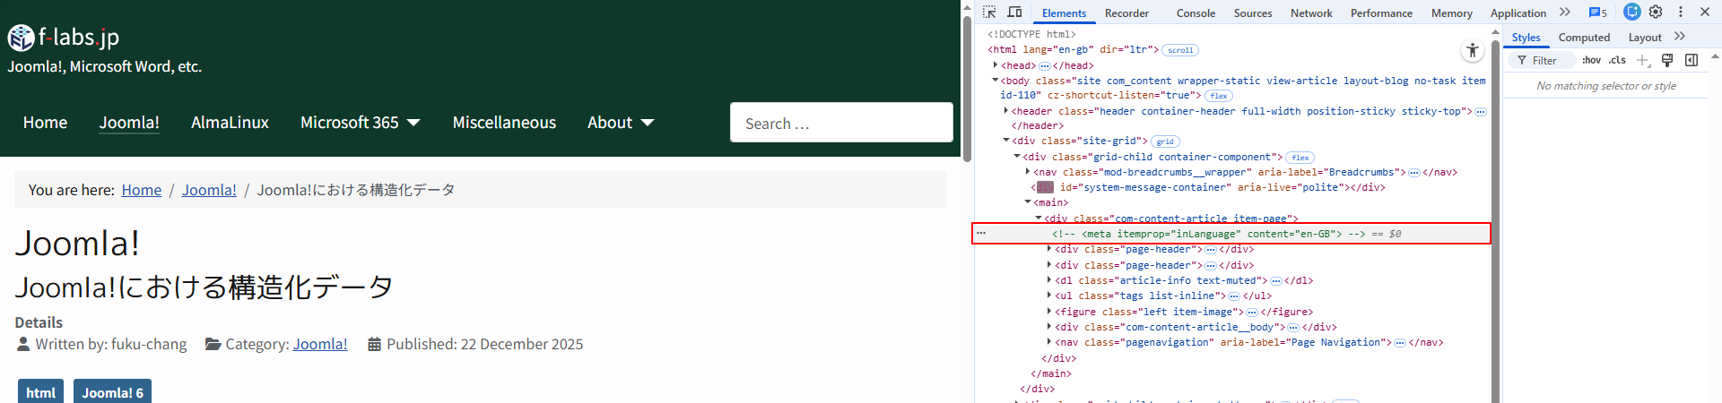1722x403 pixels.
Task: Open the accessibility tree view button
Action: pyautogui.click(x=1472, y=50)
